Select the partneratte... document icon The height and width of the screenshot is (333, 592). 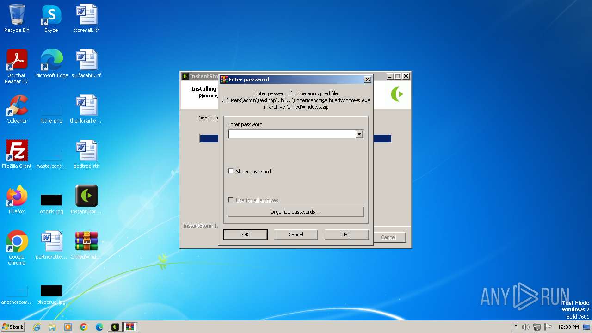click(51, 245)
